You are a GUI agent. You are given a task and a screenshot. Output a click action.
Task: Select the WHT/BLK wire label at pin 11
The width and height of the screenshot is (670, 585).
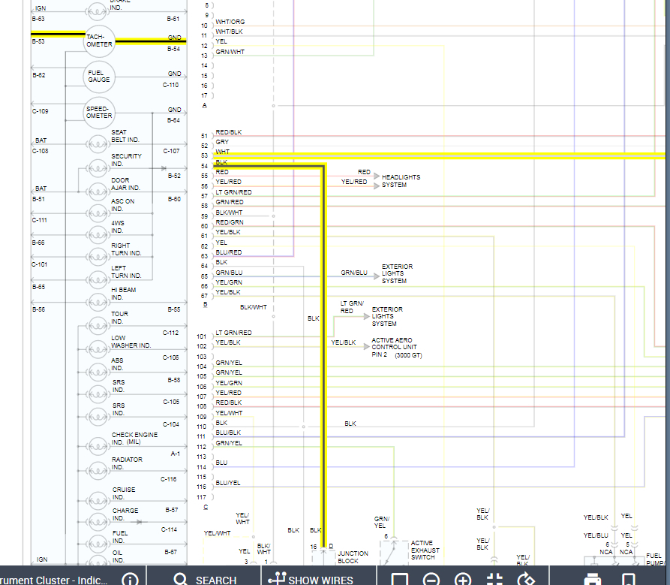[229, 32]
